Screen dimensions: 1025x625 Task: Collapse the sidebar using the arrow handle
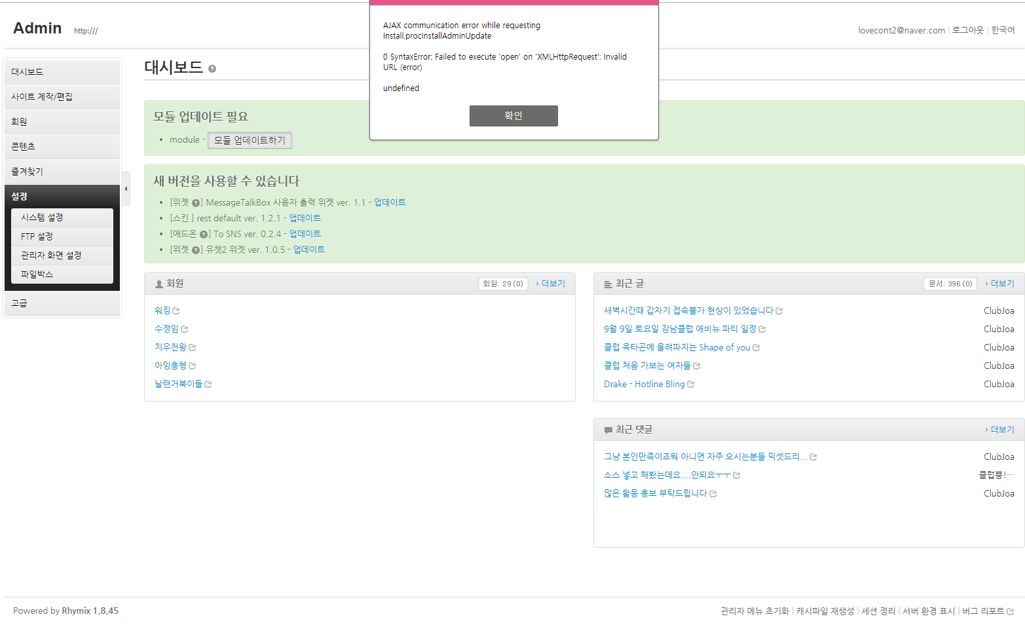[x=126, y=189]
